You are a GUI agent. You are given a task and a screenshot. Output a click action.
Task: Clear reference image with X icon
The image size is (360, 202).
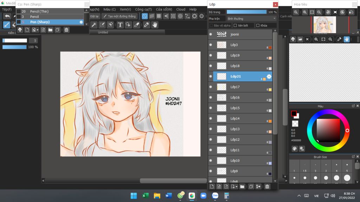(x=307, y=39)
